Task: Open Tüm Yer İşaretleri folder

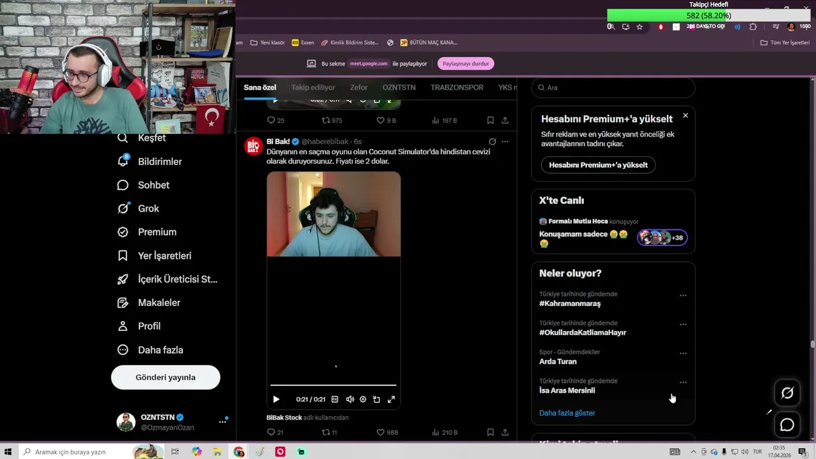Action: tap(785, 43)
